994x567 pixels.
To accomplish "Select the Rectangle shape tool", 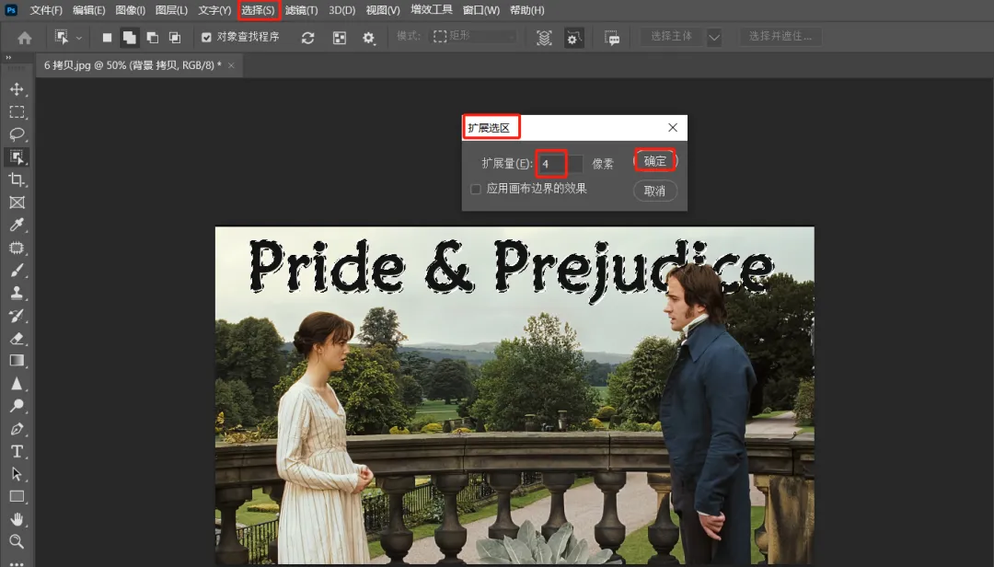I will (x=17, y=497).
